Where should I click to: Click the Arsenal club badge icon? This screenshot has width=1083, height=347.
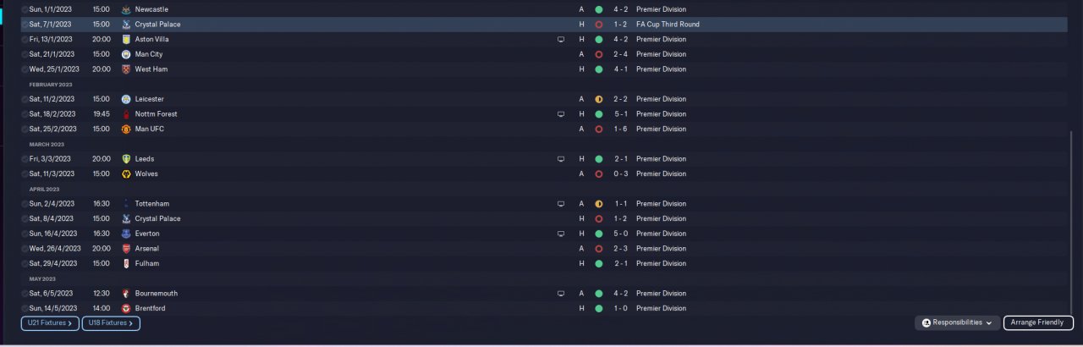[x=126, y=249]
